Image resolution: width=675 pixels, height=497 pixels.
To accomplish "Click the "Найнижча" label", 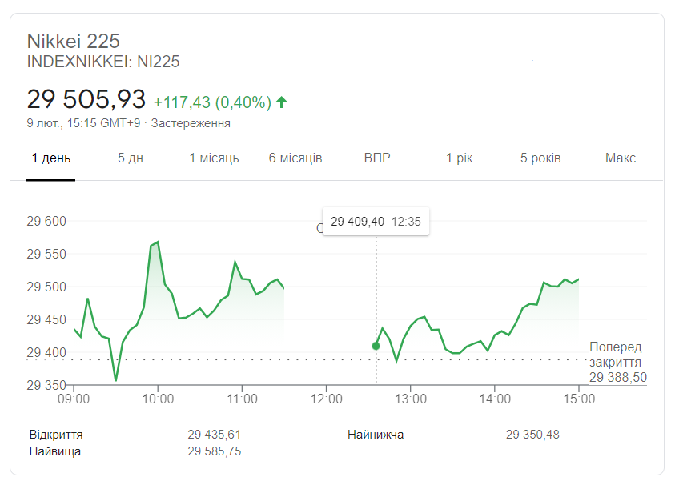I will point(376,435).
